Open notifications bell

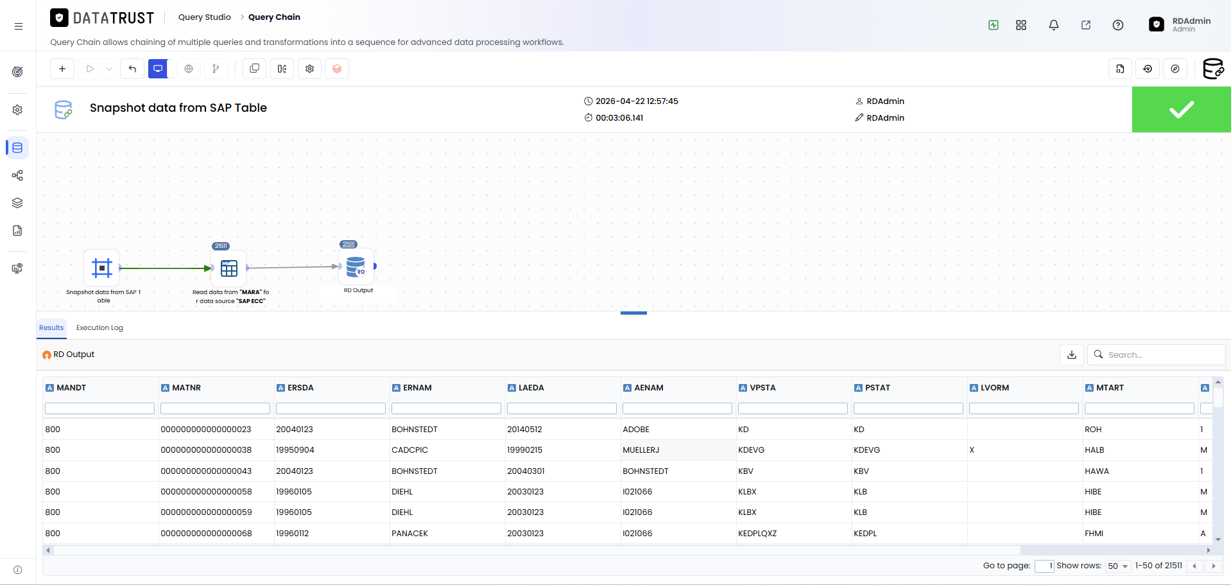click(x=1054, y=25)
